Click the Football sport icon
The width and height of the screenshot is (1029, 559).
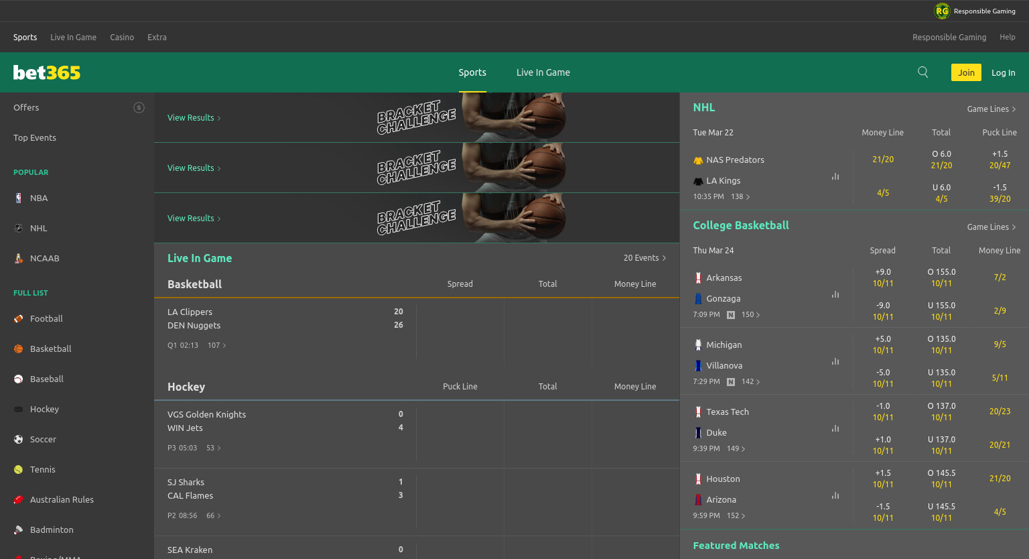coord(18,318)
